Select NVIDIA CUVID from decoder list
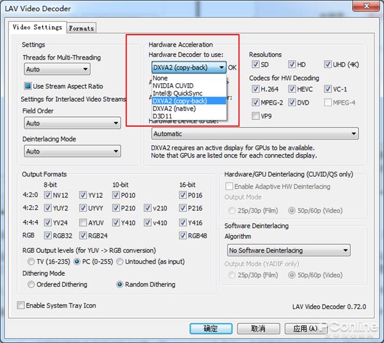Viewport: 384px width, 343px height. point(173,85)
